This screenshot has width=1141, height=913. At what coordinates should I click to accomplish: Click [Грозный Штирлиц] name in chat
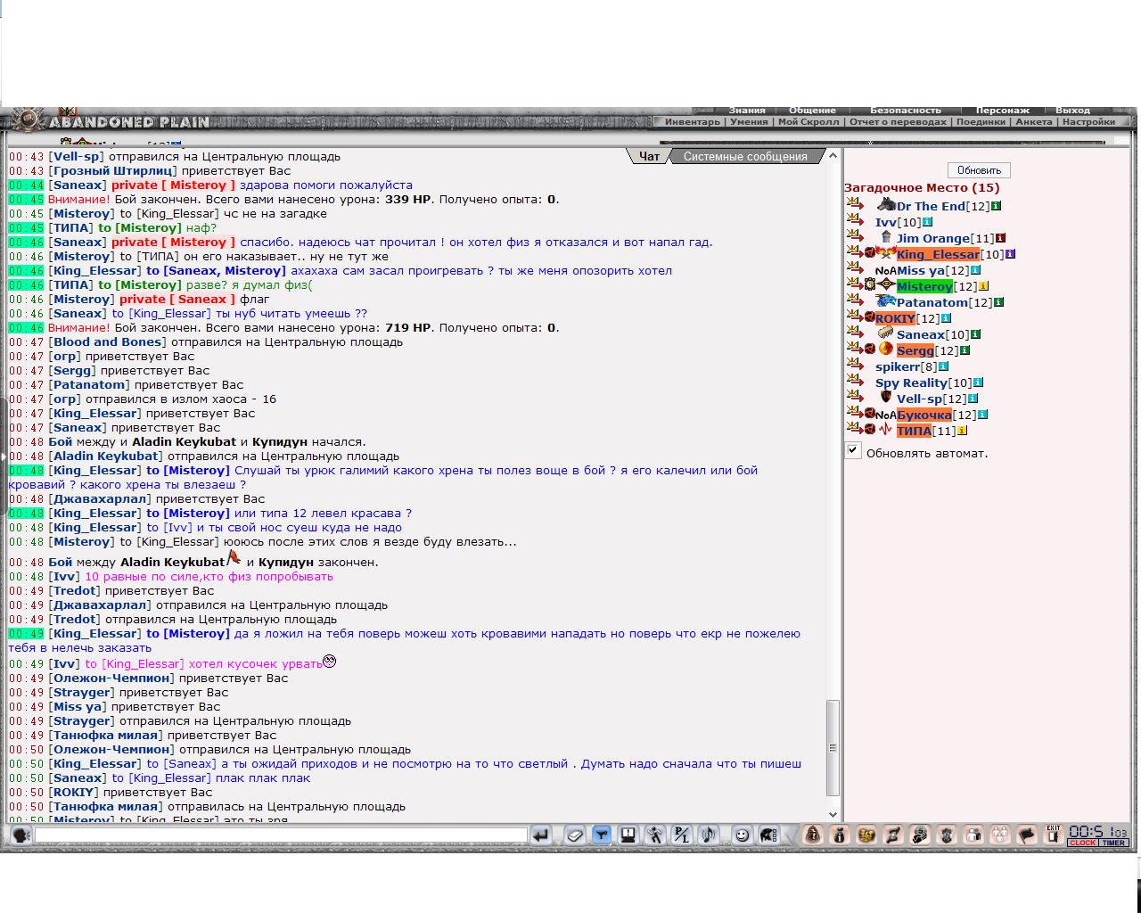tap(112, 170)
